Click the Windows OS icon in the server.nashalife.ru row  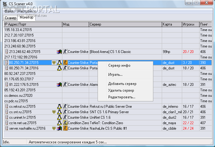point(59,128)
